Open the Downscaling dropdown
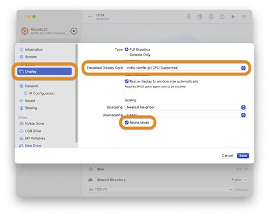The height and width of the screenshot is (216, 269). [185, 115]
